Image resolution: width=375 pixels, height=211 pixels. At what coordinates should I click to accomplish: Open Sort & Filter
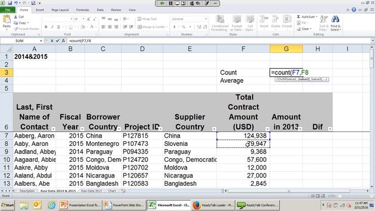pos(323,23)
